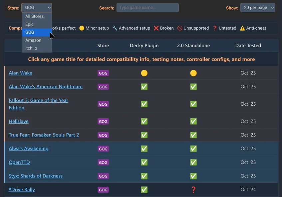The height and width of the screenshot is (197, 282).
Task: Click the Advanced setup wrench legend icon
Action: point(115,28)
